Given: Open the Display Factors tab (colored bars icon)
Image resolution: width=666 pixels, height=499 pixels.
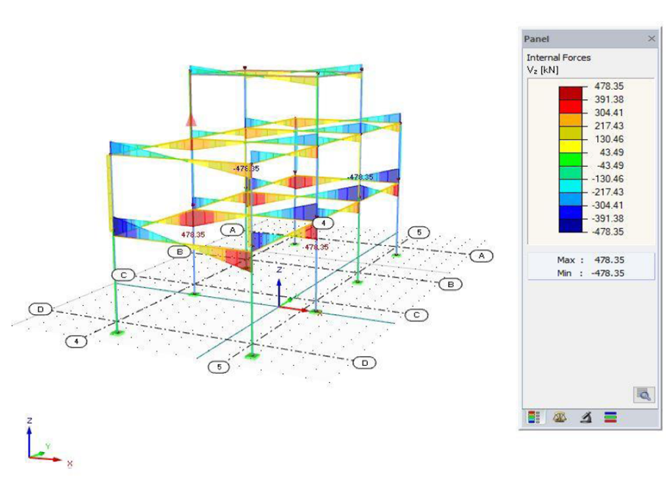Looking at the screenshot, I should (x=609, y=417).
